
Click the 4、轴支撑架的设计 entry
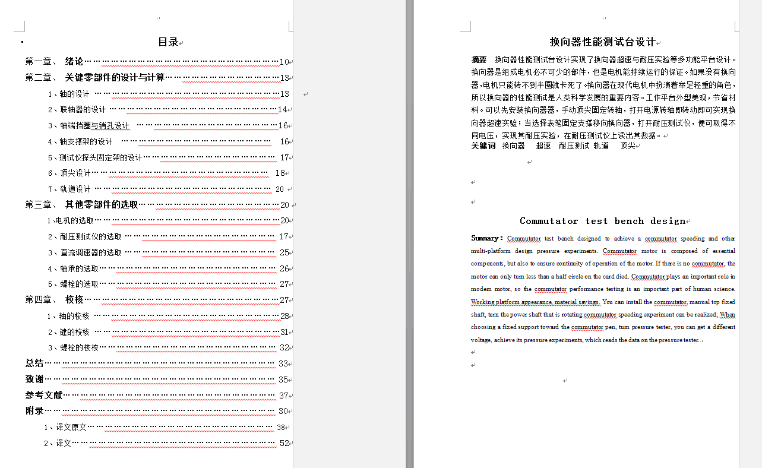point(169,142)
